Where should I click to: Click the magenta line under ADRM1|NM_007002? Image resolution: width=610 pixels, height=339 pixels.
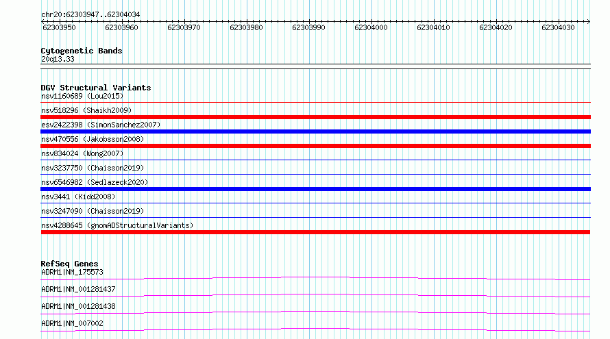tap(315, 329)
